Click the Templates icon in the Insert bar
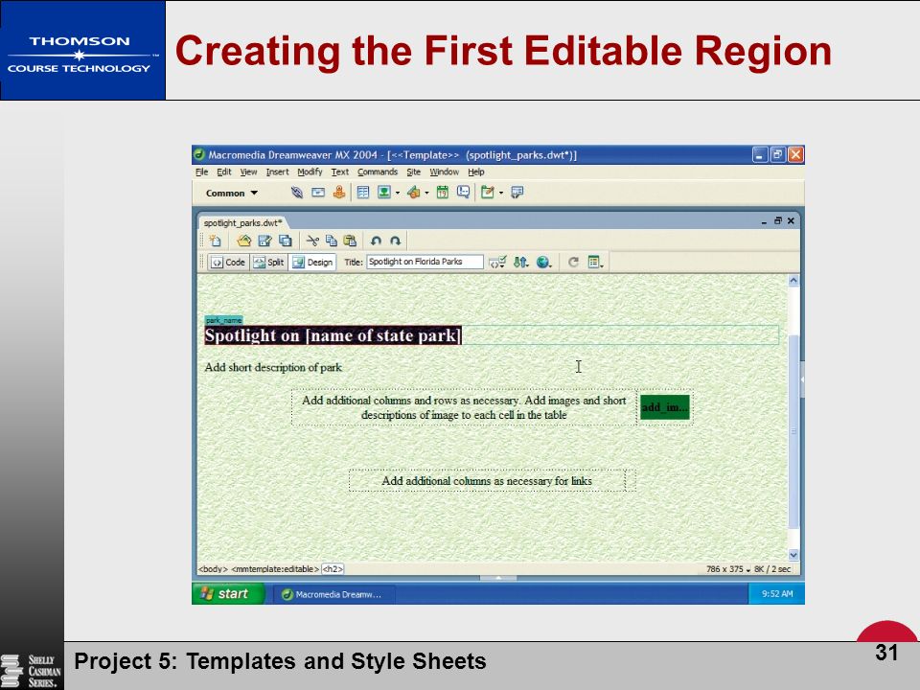 pyautogui.click(x=488, y=193)
